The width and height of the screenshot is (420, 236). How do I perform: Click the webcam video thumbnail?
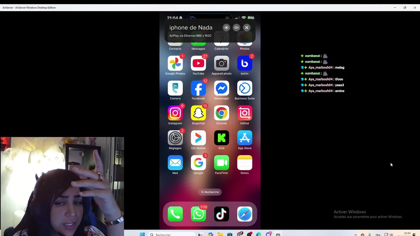pyautogui.click(x=62, y=187)
